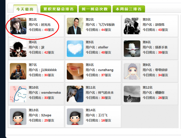This screenshot has height=138, width=181.
Task: Select the 摇一摇总次数 tab
Action: (95, 9)
